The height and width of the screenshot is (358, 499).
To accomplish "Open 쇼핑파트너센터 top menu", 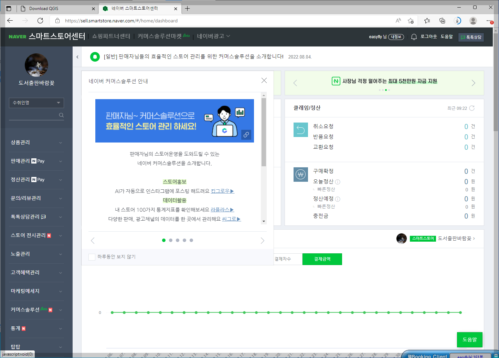I will coord(111,36).
